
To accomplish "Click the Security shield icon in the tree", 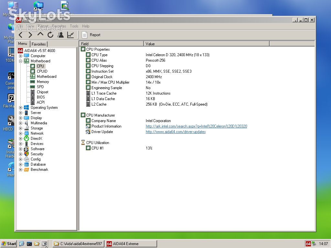I will [x=27, y=154].
